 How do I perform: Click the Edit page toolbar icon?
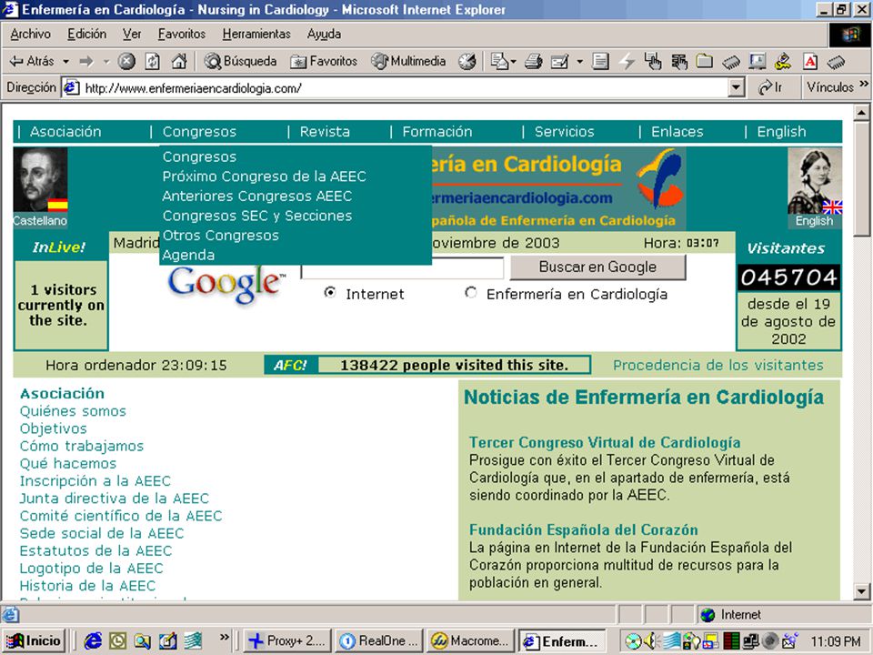[559, 61]
